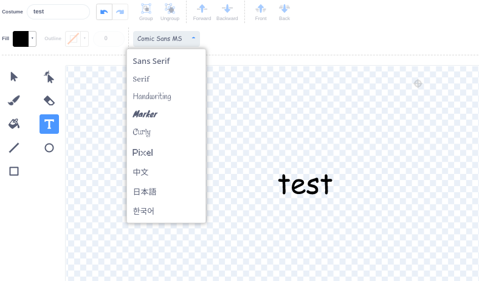Select the Marker font option
Screen dimensions: 479x281
[145, 114]
